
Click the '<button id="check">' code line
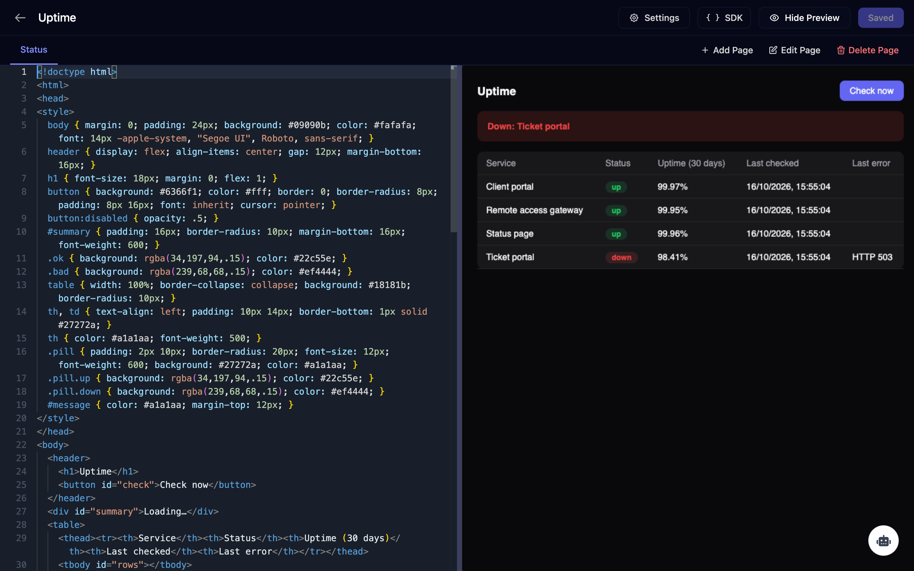pyautogui.click(x=157, y=484)
